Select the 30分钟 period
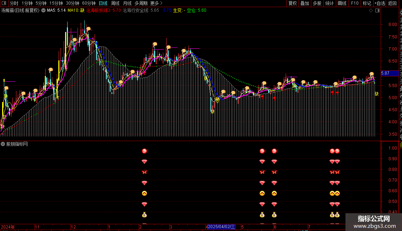The image size is (402, 231). coord(73,3)
